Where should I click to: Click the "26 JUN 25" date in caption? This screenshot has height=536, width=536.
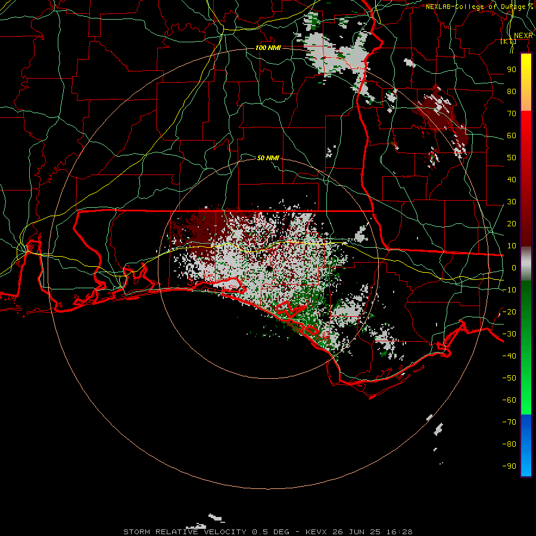[x=357, y=532]
